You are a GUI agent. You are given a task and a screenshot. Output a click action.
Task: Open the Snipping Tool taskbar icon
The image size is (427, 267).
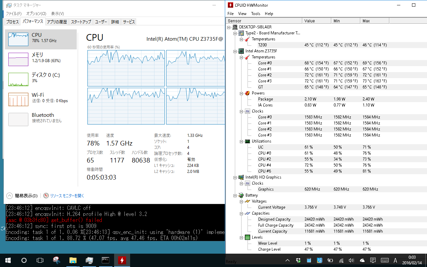[x=56, y=260]
